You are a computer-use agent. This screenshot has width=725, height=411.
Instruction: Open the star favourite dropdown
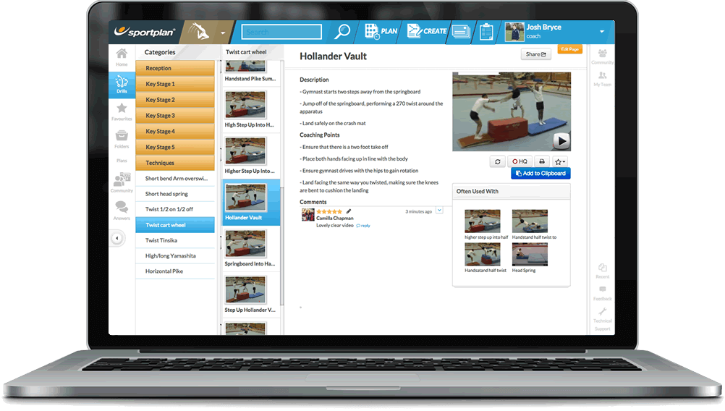(x=560, y=161)
